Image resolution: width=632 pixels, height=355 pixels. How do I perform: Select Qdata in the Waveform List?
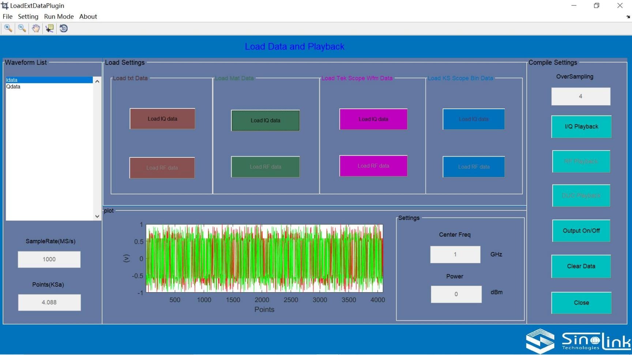pos(49,87)
